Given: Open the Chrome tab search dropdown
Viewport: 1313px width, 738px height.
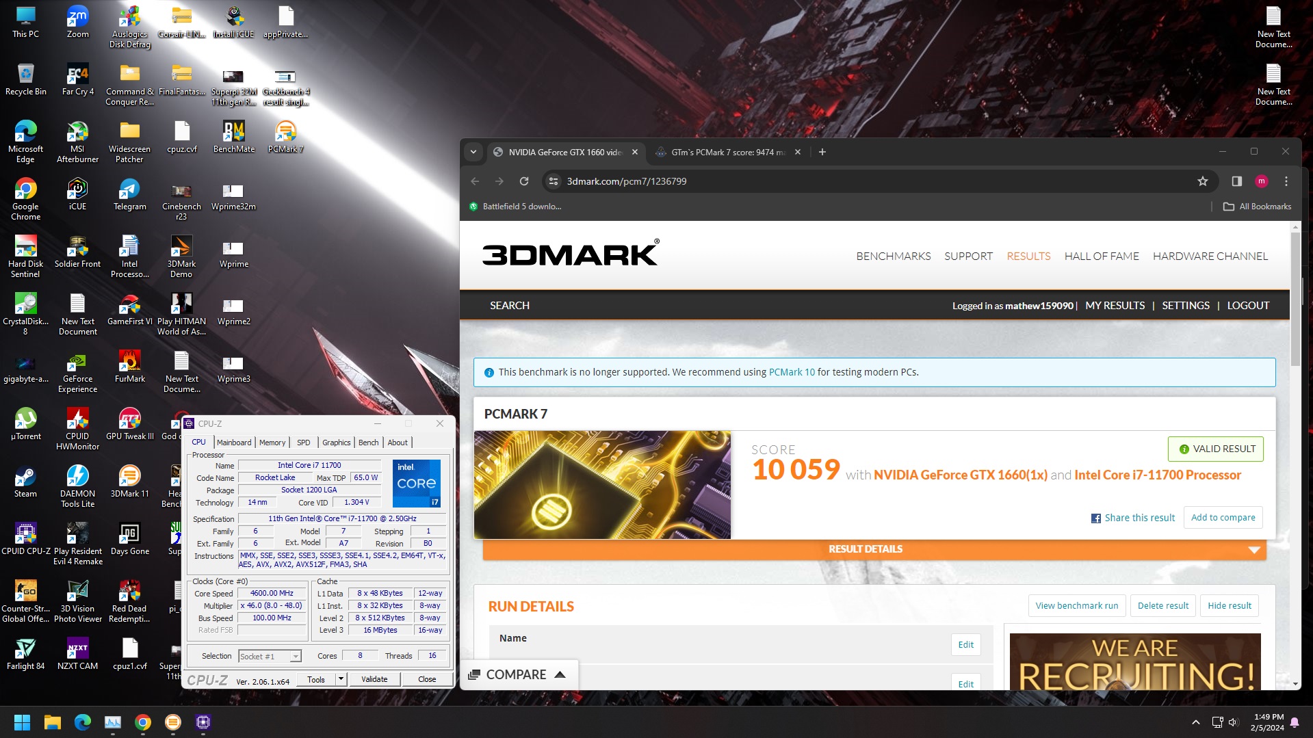Looking at the screenshot, I should coord(473,152).
